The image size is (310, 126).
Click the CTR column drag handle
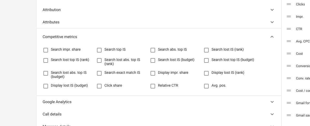(x=289, y=29)
